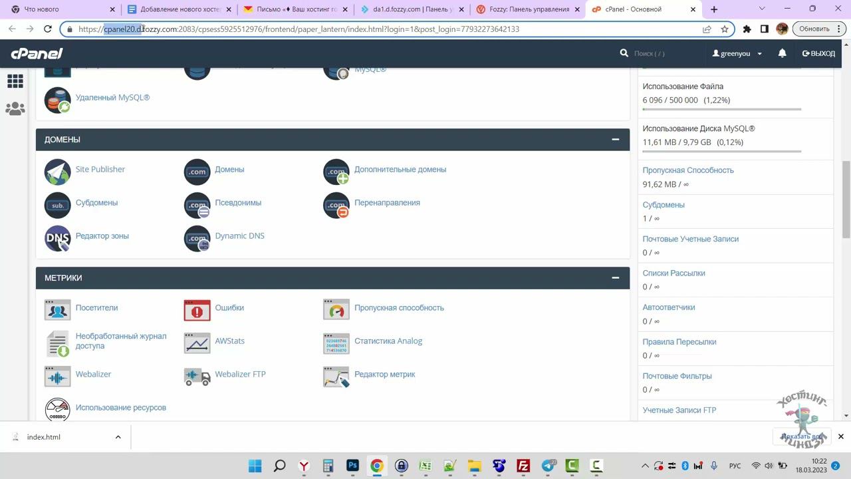Open the AWStats chart icon
Image resolution: width=851 pixels, height=479 pixels.
(197, 343)
